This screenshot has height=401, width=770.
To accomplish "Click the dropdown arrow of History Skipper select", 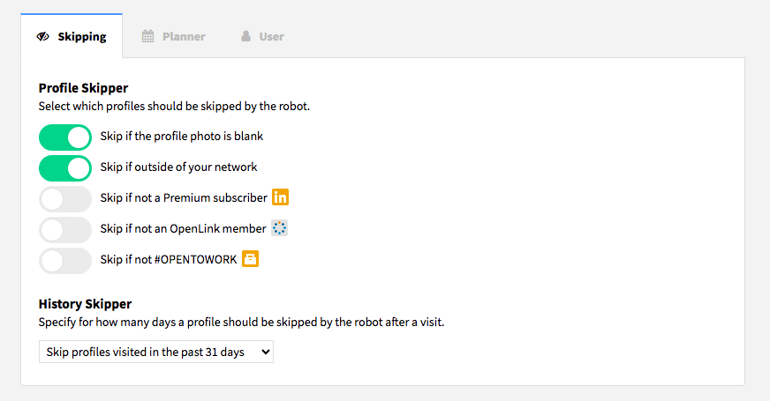I will (x=265, y=352).
